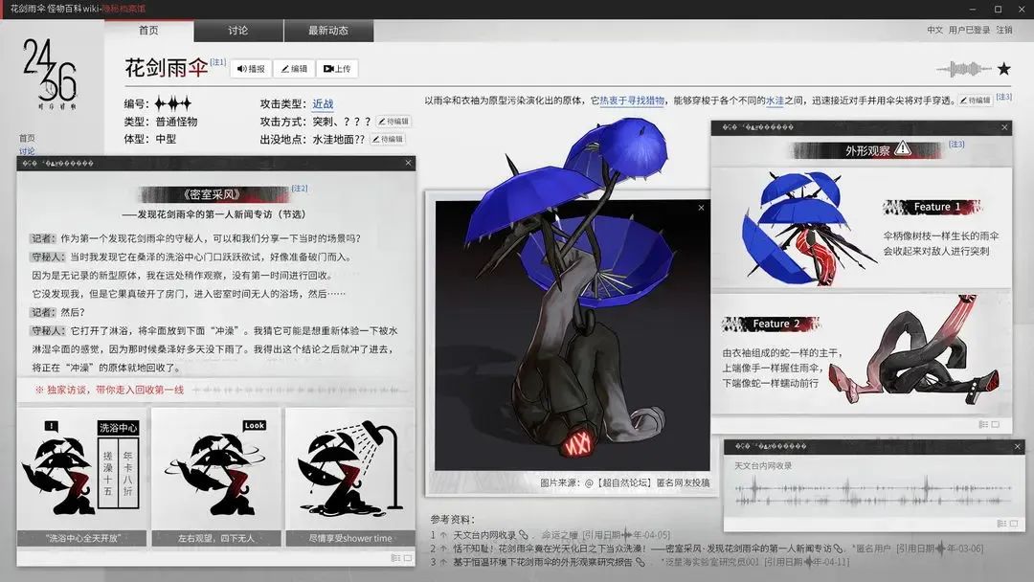Click the attachment icon after 天文台内网收录 reference

pyautogui.click(x=522, y=533)
